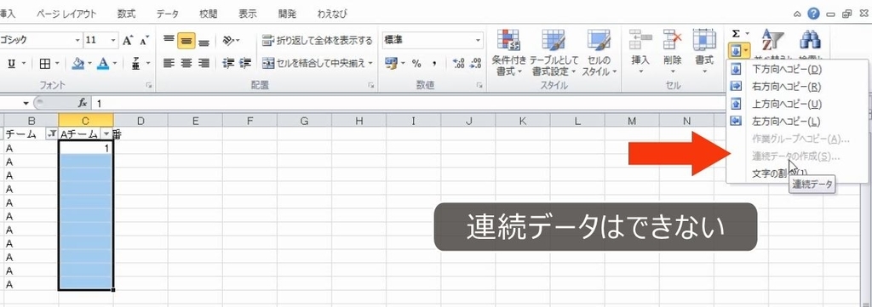
Task: Click the increase font size icon
Action: [128, 41]
